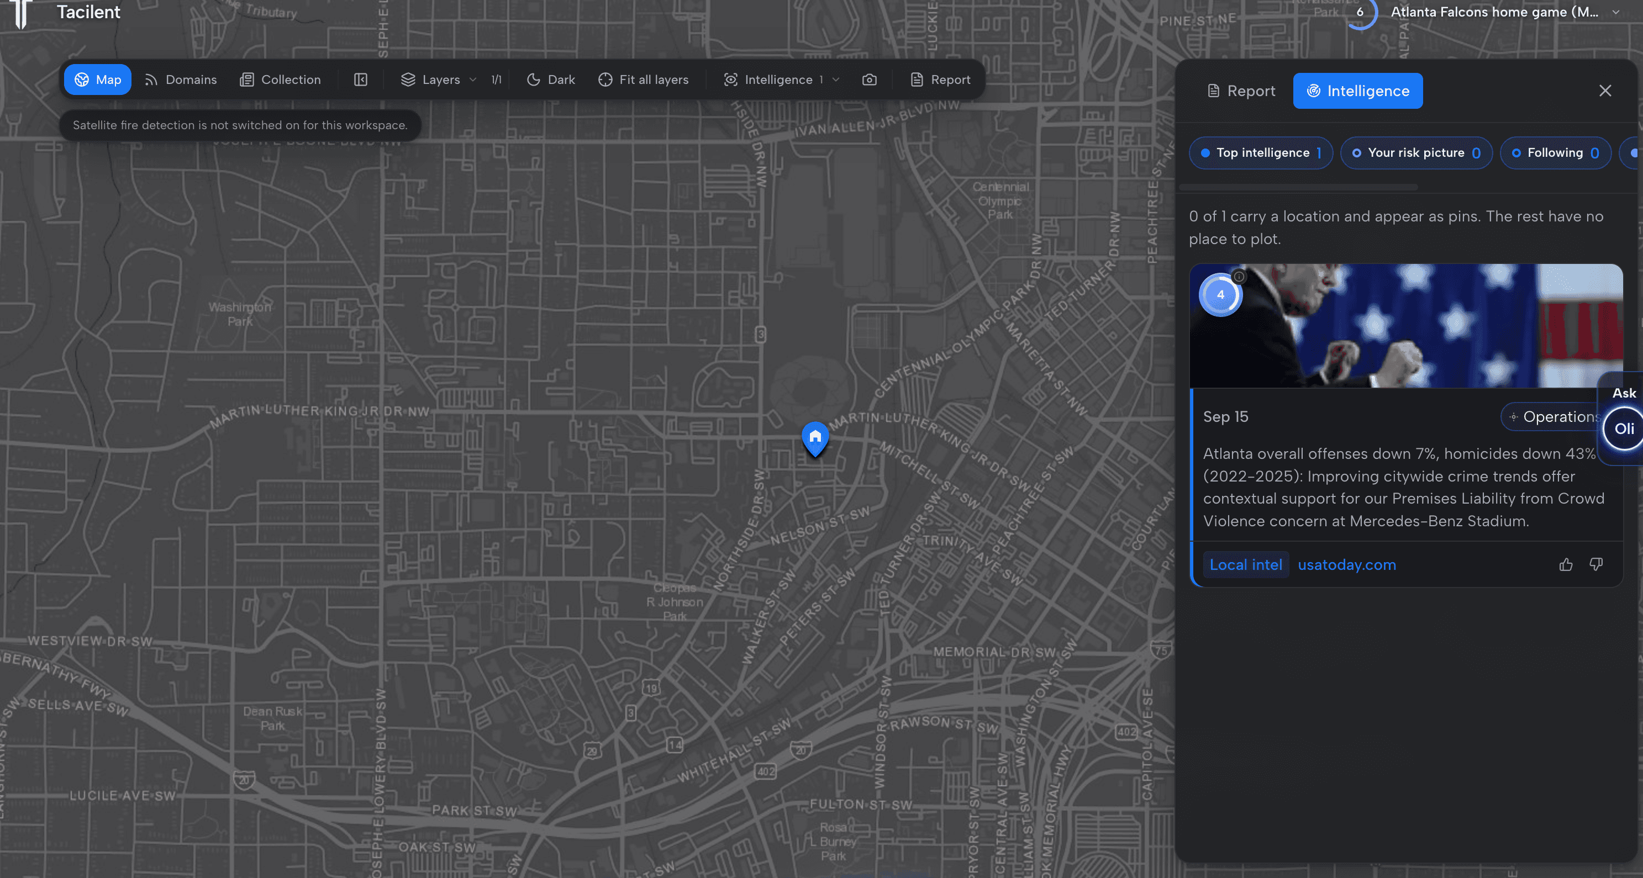Screen dimensions: 1643x878
Task: Select Your risk picture filter
Action: 1416,153
